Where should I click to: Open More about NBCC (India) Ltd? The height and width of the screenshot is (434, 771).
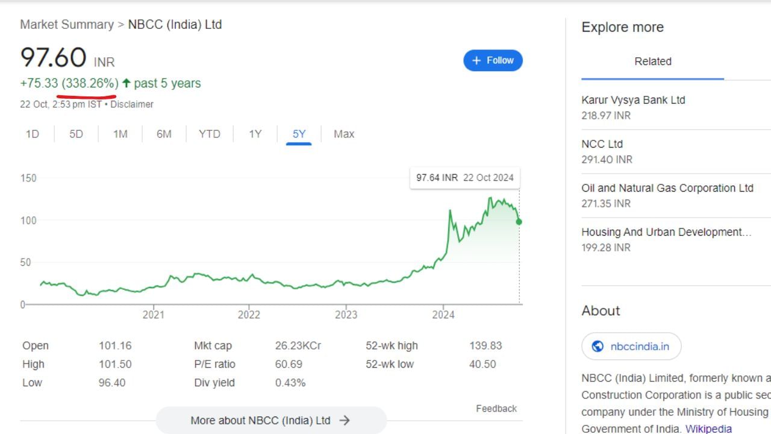[271, 420]
